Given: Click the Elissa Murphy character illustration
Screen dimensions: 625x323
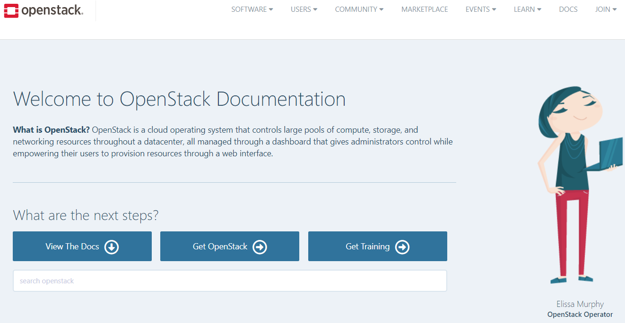Looking at the screenshot, I should click(580, 185).
